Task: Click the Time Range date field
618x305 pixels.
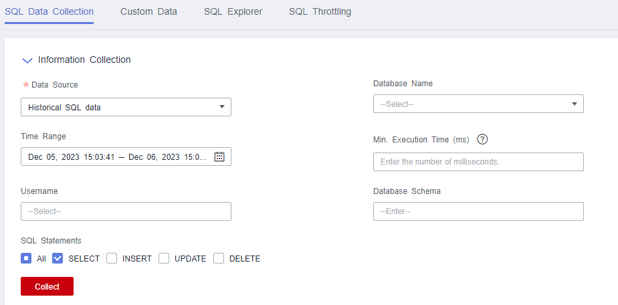Action: click(117, 157)
